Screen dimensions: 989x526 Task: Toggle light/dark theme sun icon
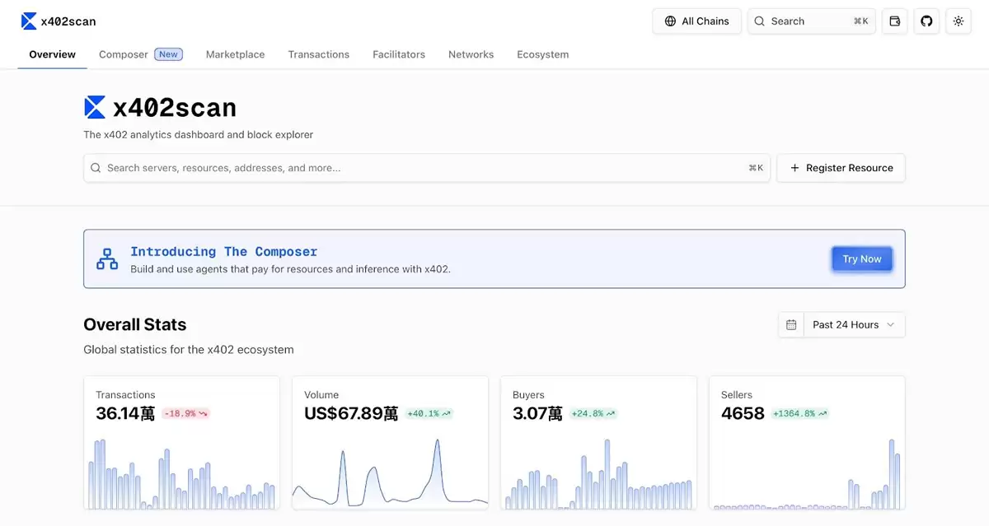click(x=958, y=21)
